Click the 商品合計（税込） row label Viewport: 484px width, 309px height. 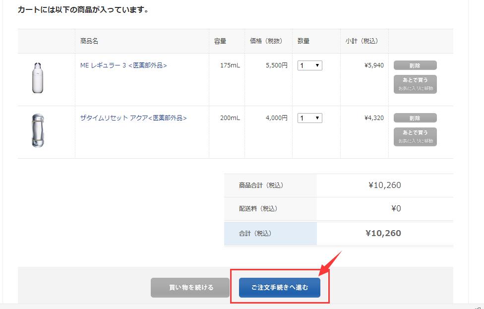[x=261, y=185]
